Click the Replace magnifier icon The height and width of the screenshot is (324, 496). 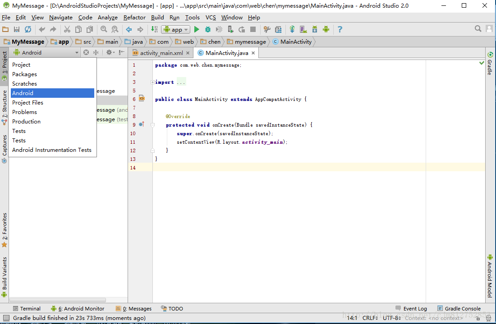[x=115, y=29]
